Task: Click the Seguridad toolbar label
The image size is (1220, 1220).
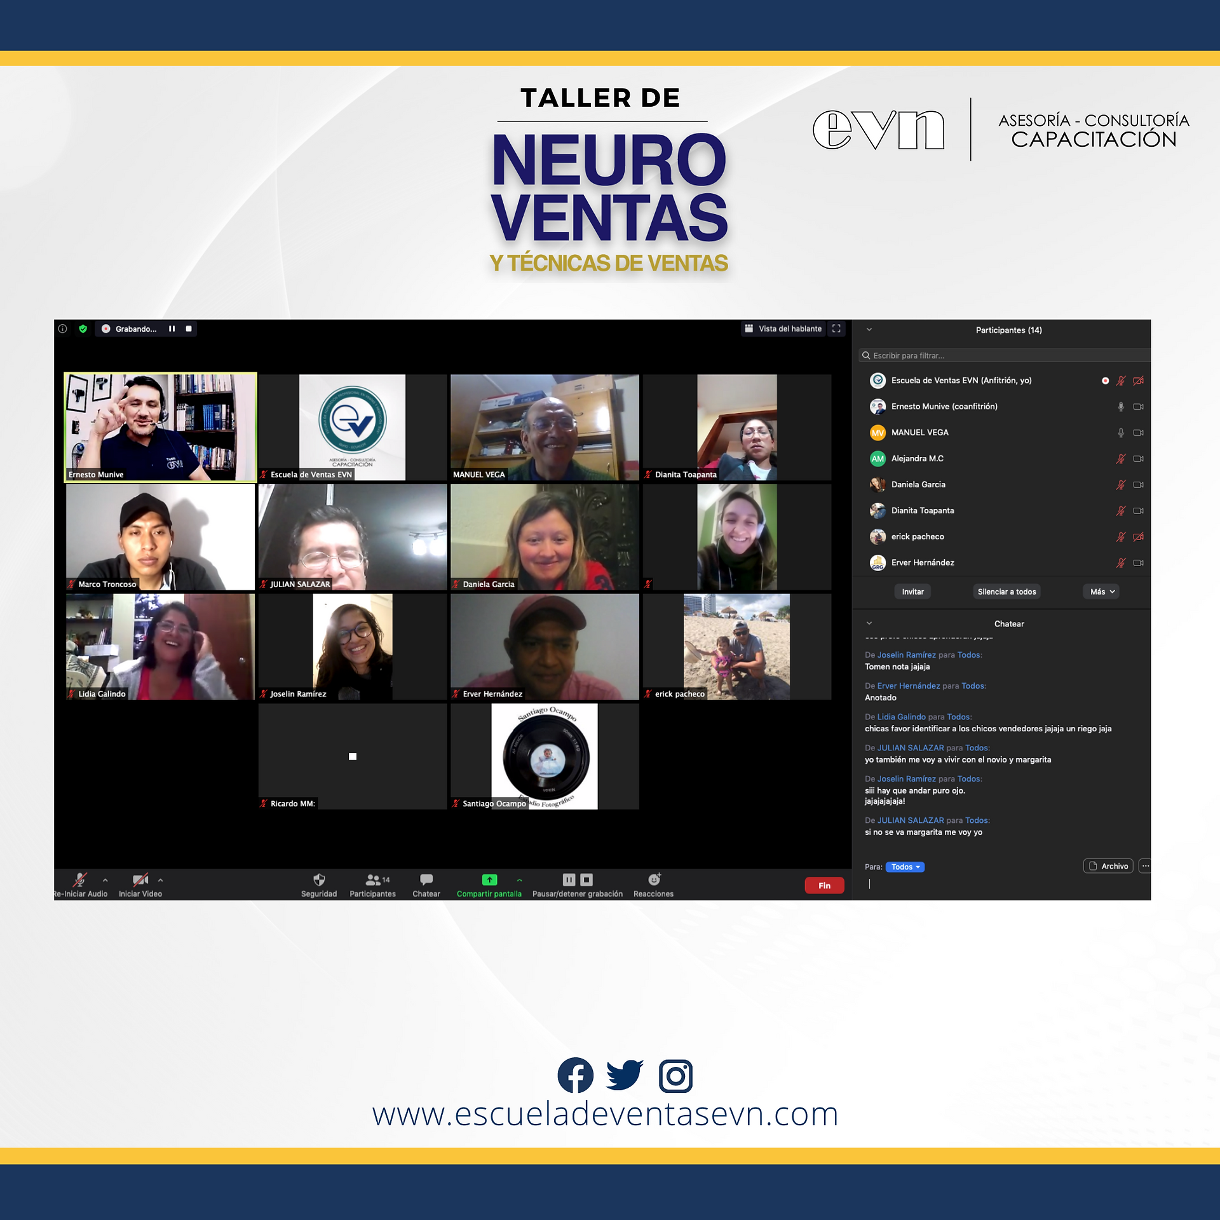Action: (x=319, y=894)
